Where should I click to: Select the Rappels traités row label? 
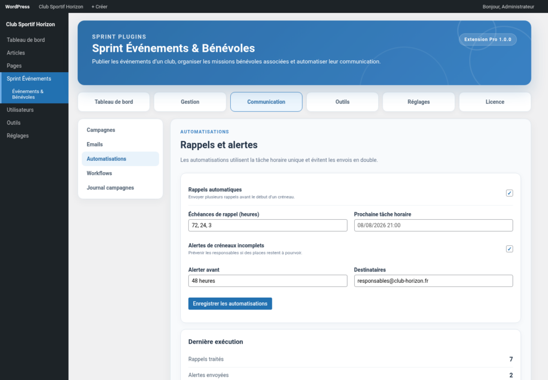(206, 359)
